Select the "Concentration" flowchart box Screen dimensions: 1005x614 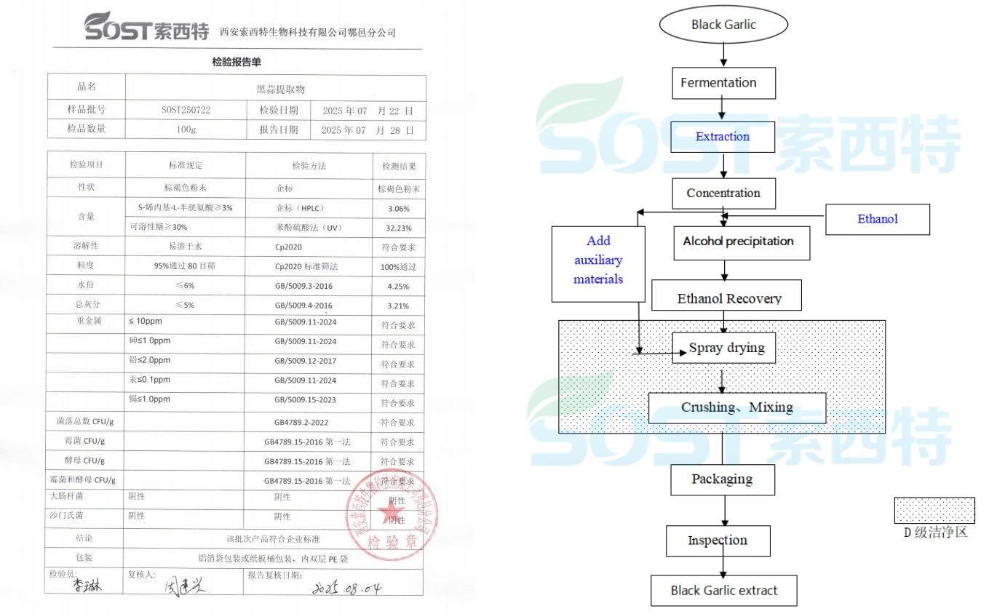tap(723, 193)
